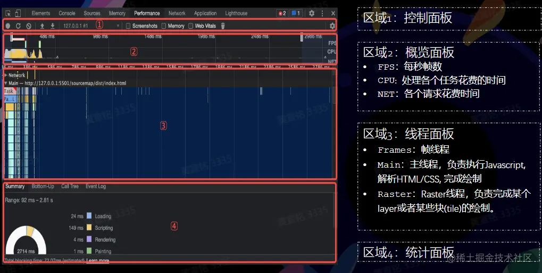Select the Performance tab
This screenshot has height=273, width=542.
pyautogui.click(x=147, y=13)
